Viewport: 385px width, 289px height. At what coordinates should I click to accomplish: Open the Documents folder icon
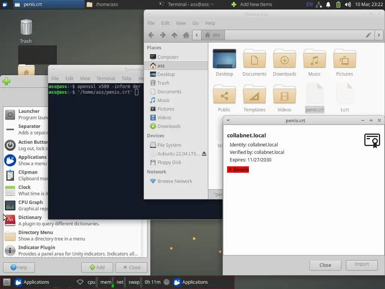[x=255, y=59]
